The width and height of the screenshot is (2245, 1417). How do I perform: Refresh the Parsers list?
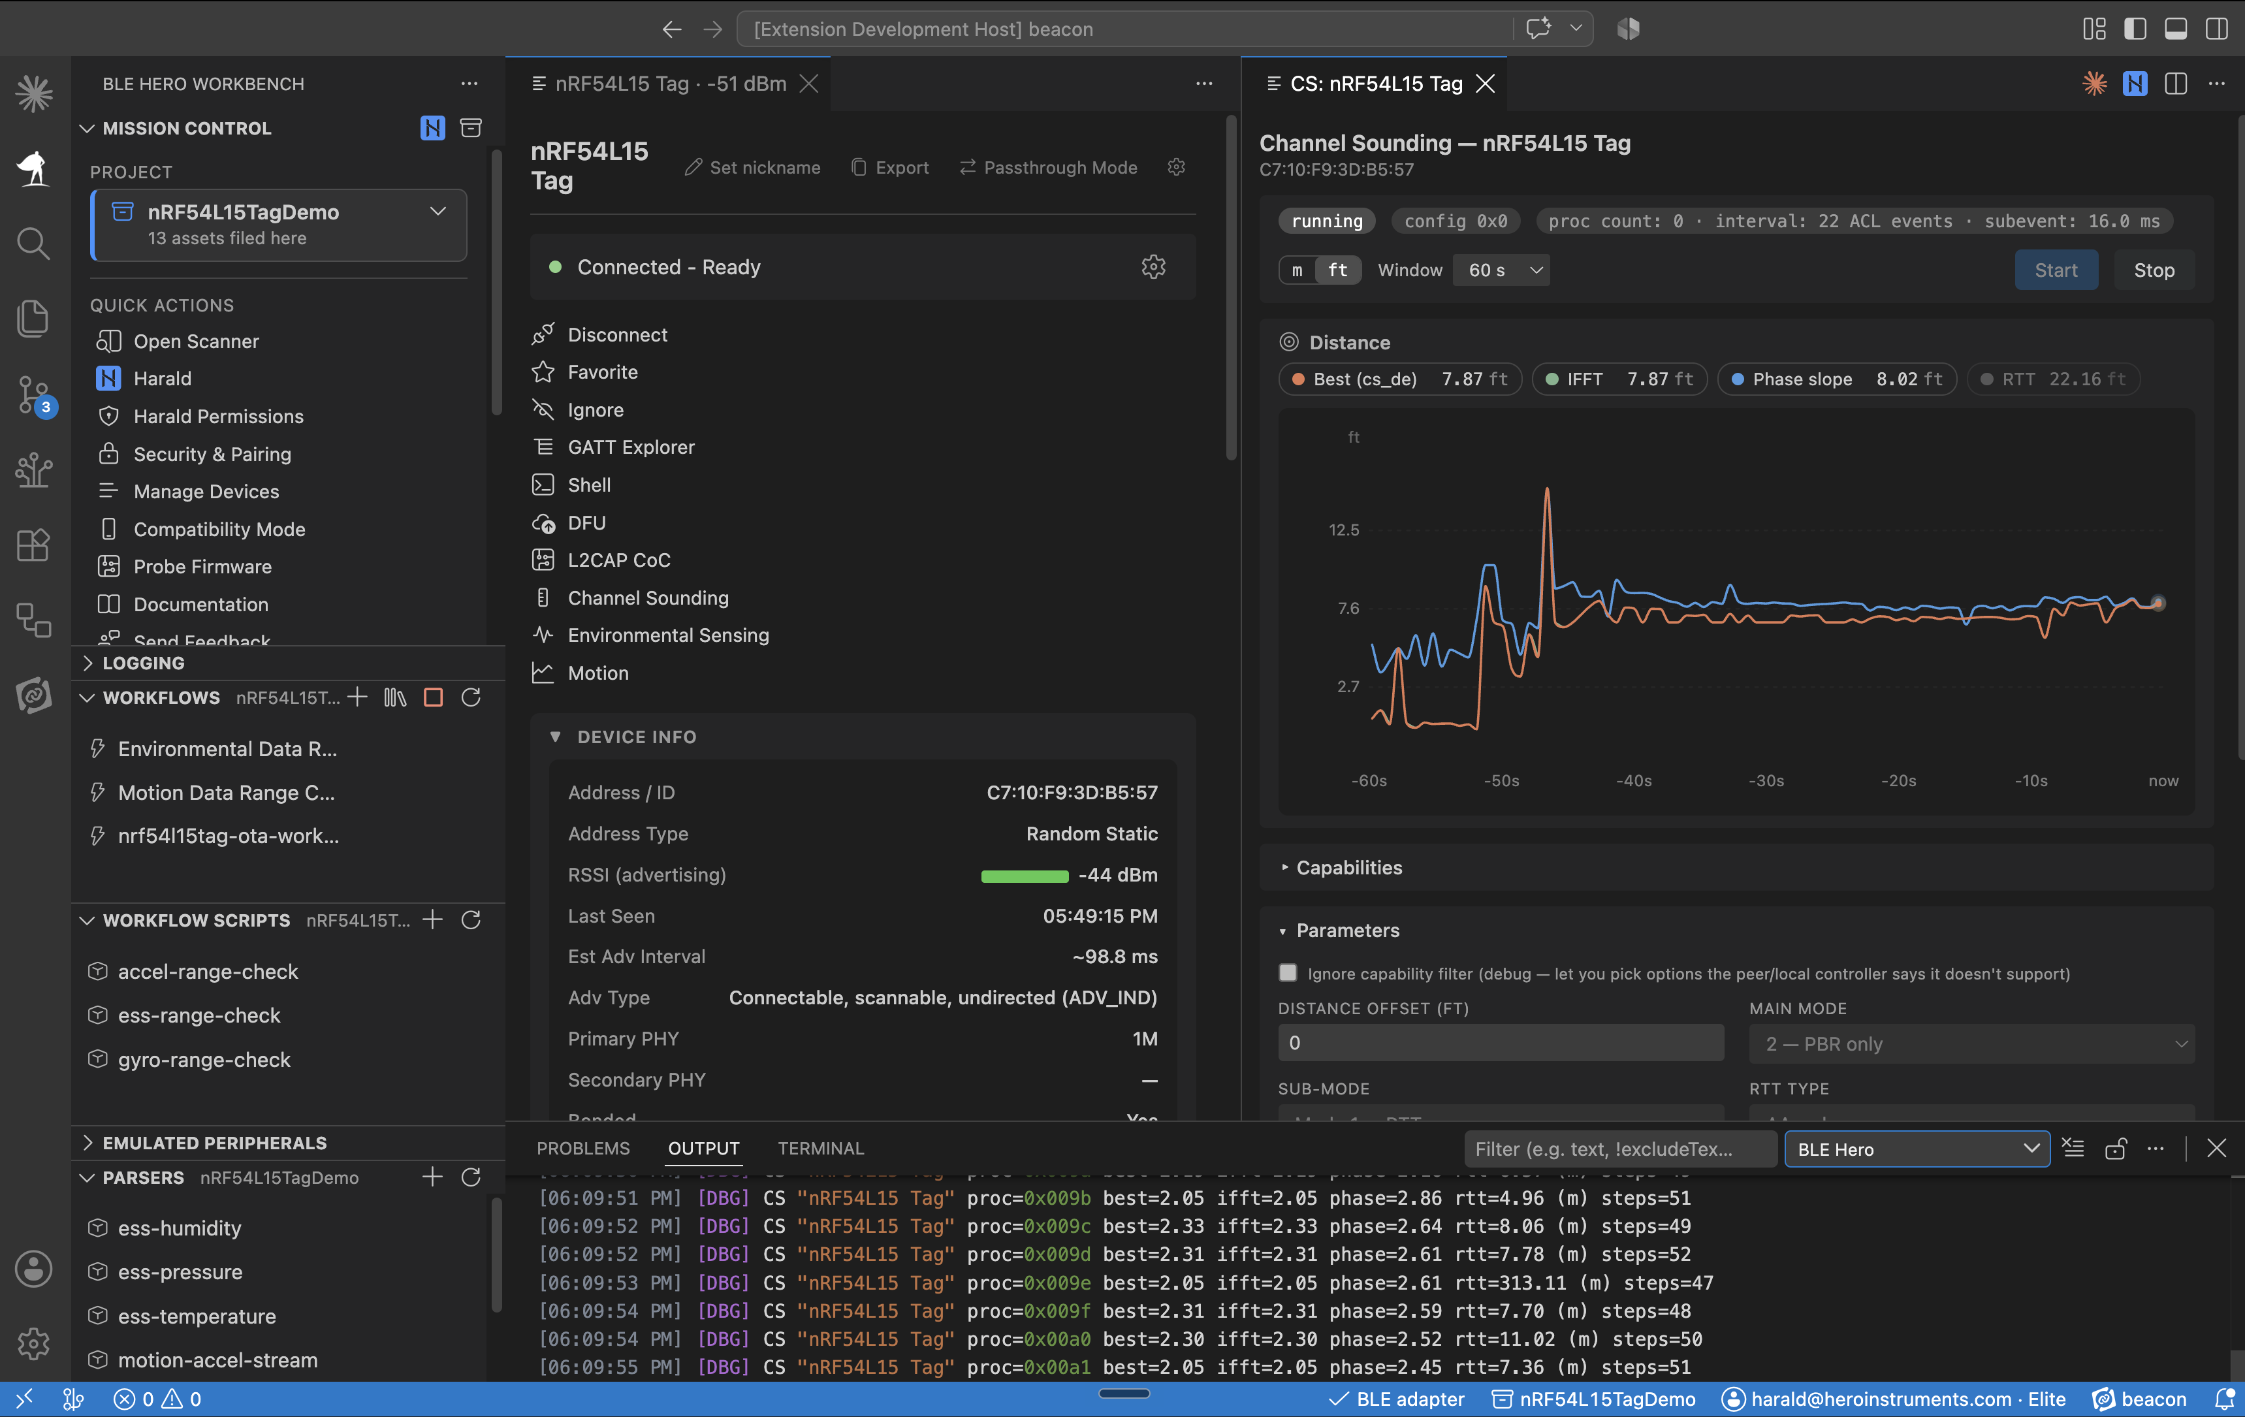[x=471, y=1177]
